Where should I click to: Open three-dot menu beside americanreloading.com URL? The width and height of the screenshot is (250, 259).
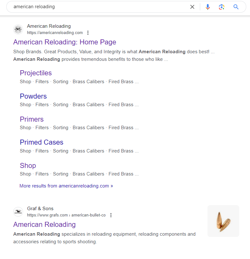pos(88,33)
